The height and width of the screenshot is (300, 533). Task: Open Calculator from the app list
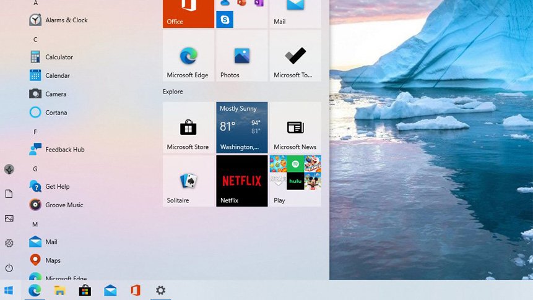tap(59, 57)
